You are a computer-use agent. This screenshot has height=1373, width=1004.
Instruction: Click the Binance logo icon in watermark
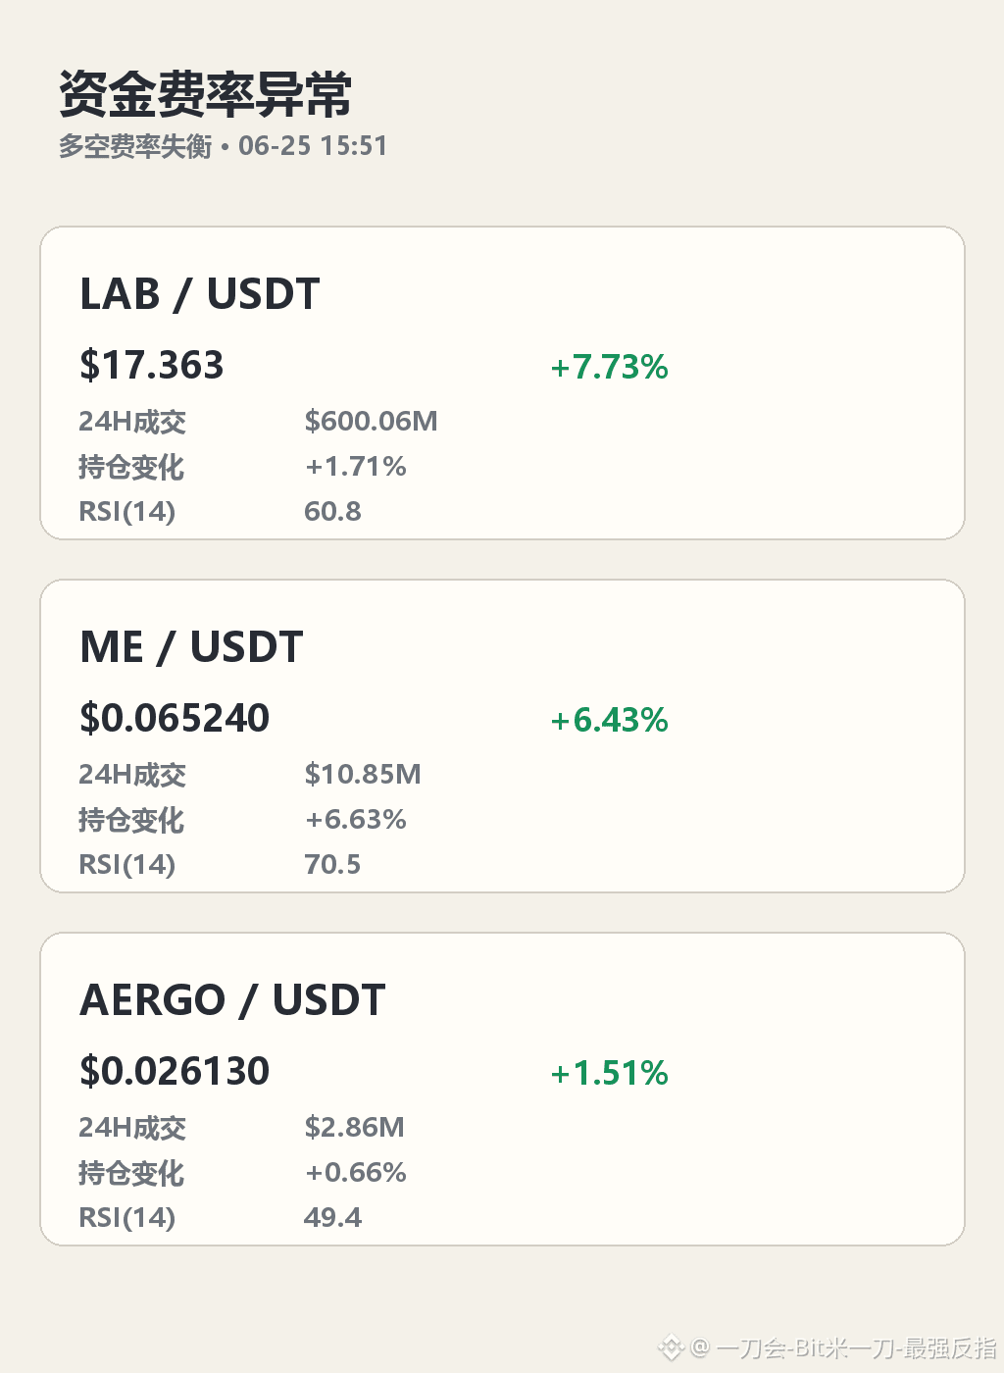click(671, 1348)
